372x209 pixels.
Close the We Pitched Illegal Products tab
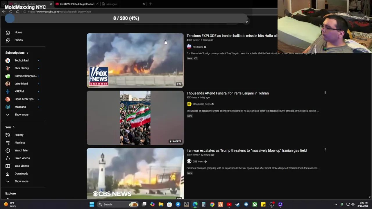coord(97,4)
